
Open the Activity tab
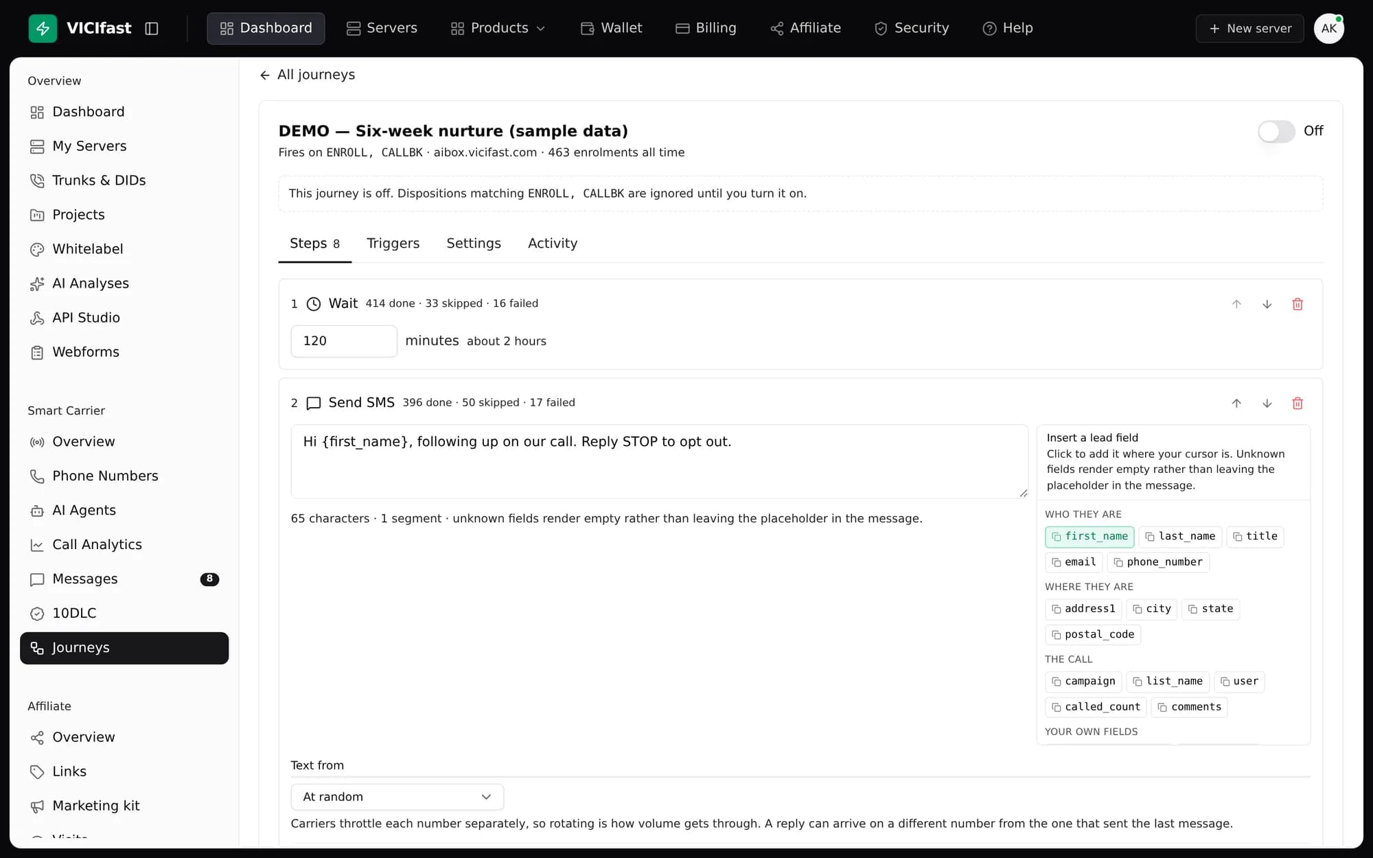point(553,244)
